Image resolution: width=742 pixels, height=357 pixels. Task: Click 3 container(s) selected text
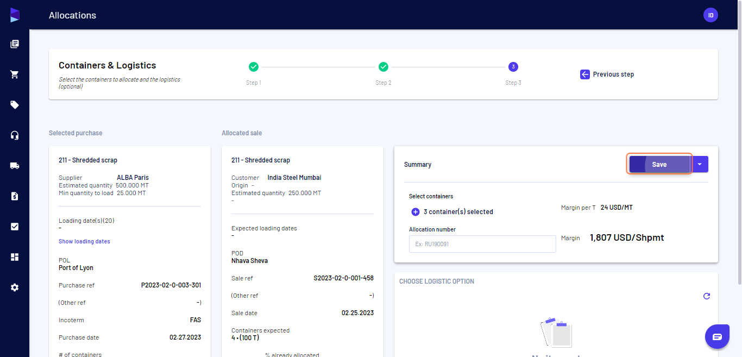[x=458, y=212]
